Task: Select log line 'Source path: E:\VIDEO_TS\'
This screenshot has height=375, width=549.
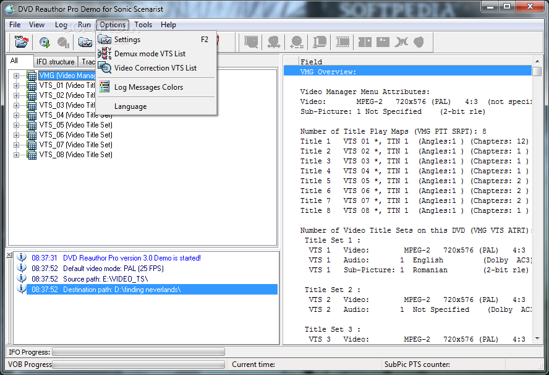Action: click(105, 279)
